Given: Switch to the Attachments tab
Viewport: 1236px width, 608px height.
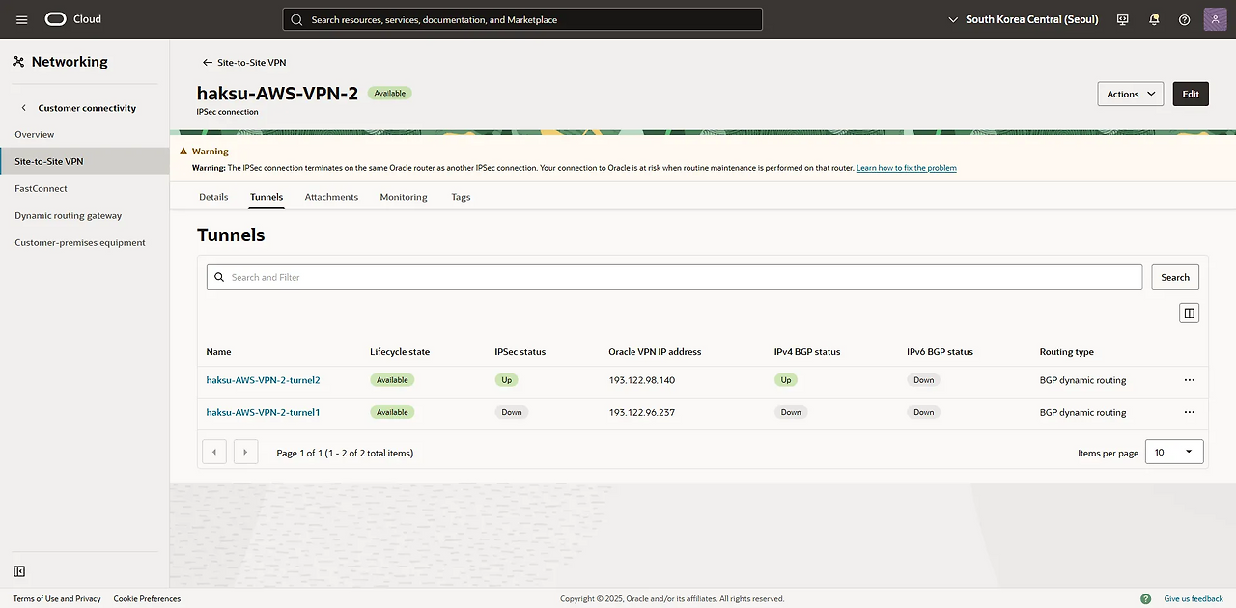Looking at the screenshot, I should (x=331, y=197).
